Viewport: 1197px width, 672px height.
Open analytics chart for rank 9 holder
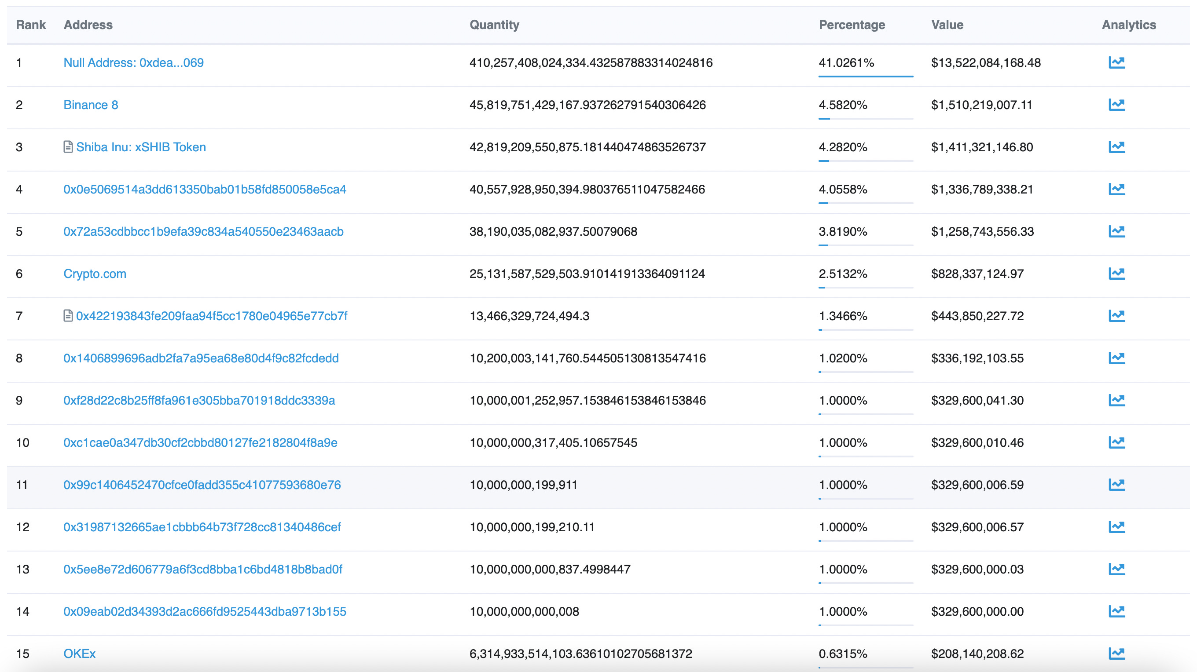[1116, 400]
